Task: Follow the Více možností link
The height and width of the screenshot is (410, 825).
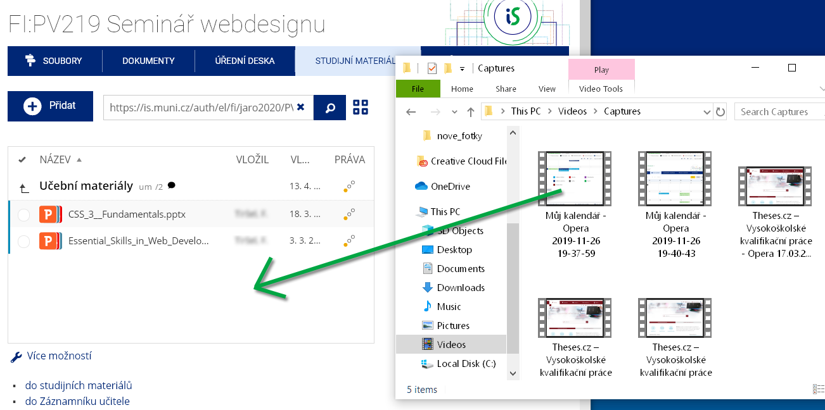Action: pos(59,356)
